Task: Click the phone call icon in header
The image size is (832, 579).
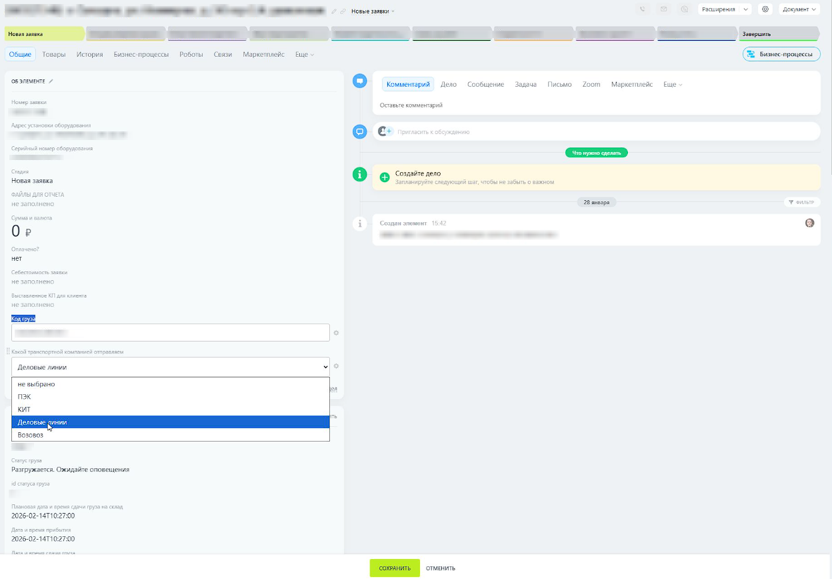Action: pos(643,9)
